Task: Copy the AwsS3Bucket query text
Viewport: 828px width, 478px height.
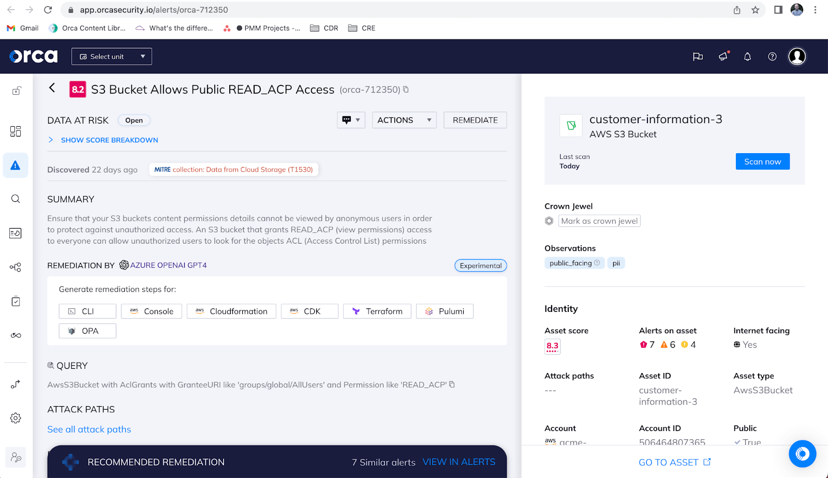Action: click(452, 384)
